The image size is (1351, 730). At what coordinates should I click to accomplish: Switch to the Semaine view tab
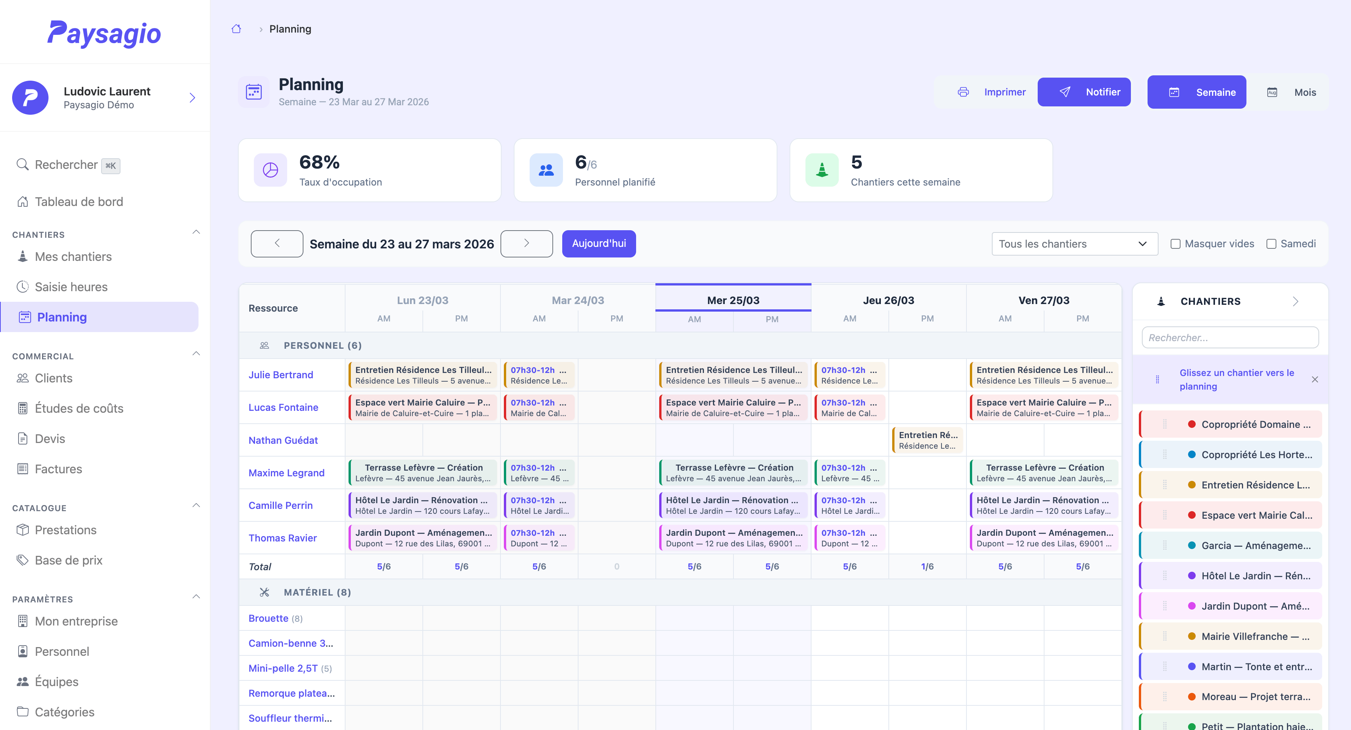pos(1197,92)
